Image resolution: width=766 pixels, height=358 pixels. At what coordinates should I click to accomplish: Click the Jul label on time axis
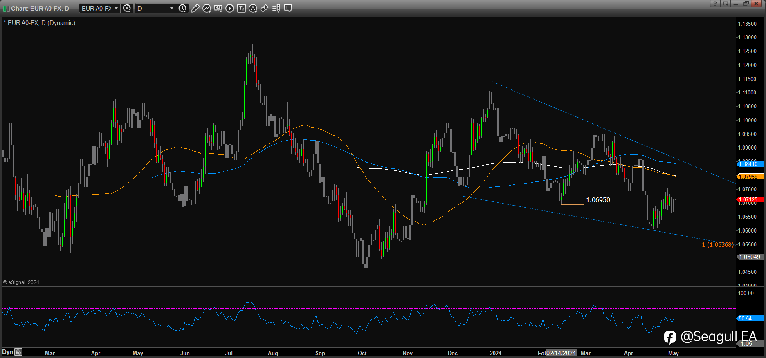(229, 353)
